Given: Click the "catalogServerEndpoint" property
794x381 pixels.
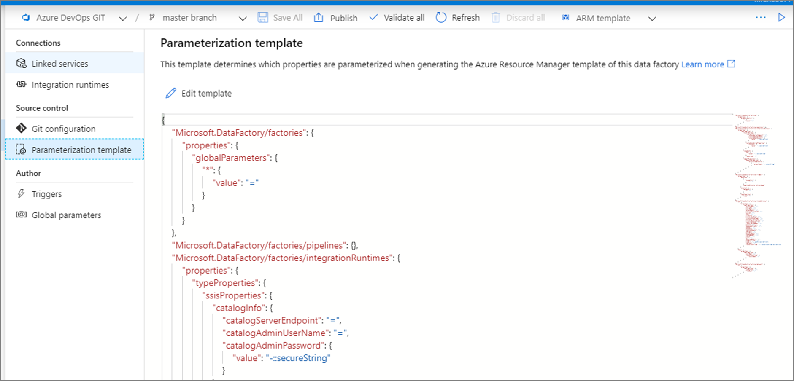Looking at the screenshot, I should tap(272, 320).
